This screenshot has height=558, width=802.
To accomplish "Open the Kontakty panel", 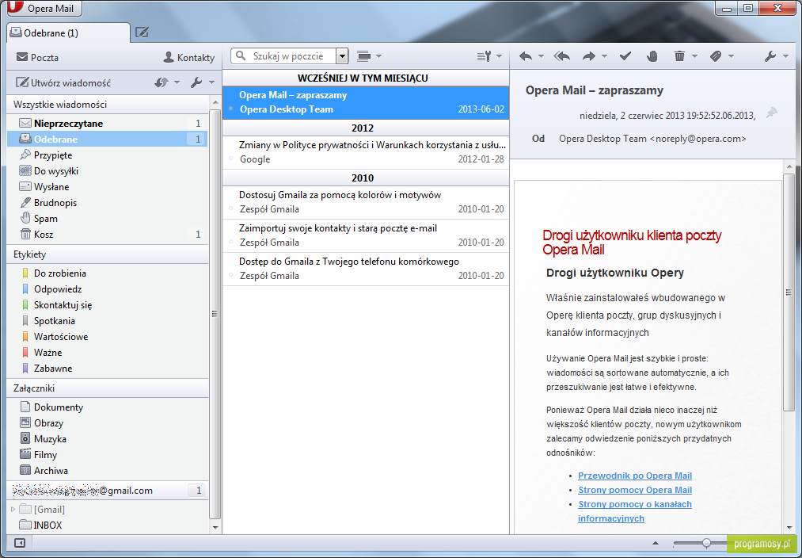I will pos(188,57).
